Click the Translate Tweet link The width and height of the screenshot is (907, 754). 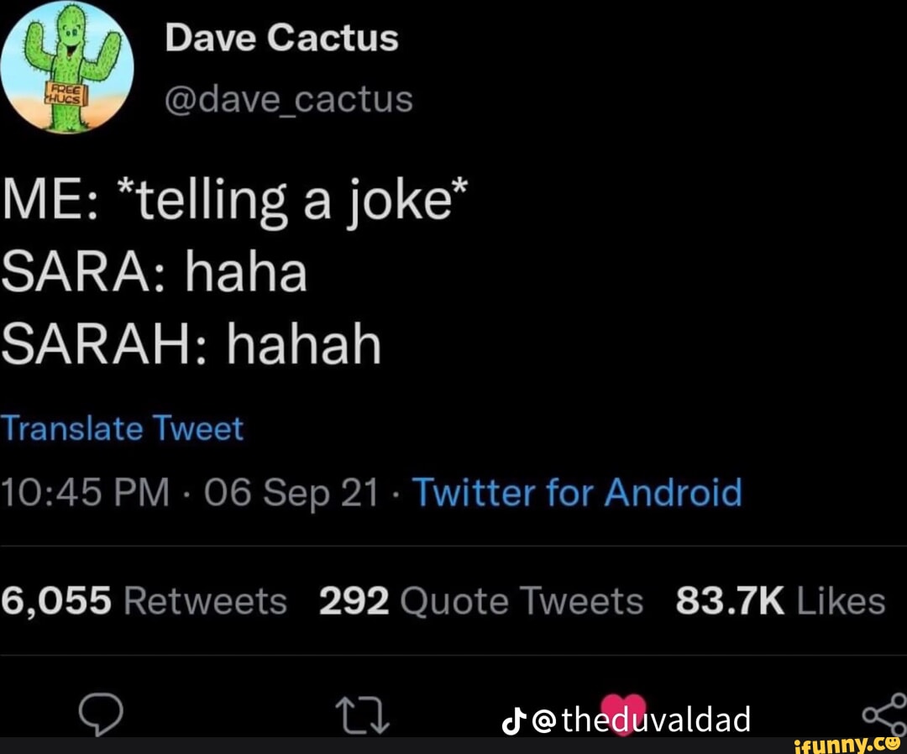coord(123,429)
